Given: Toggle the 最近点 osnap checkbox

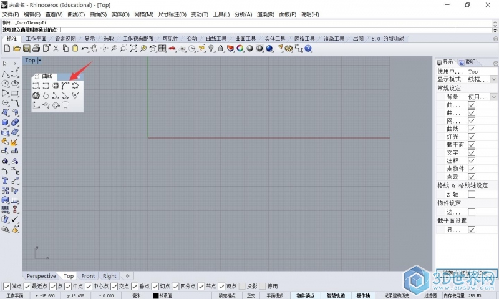Looking at the screenshot, I should [27, 287].
